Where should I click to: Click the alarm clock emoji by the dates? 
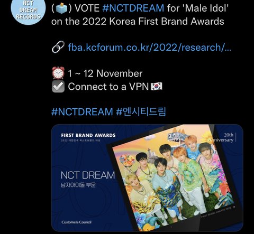[x=58, y=73]
